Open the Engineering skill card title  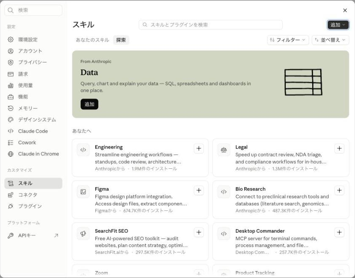109,147
